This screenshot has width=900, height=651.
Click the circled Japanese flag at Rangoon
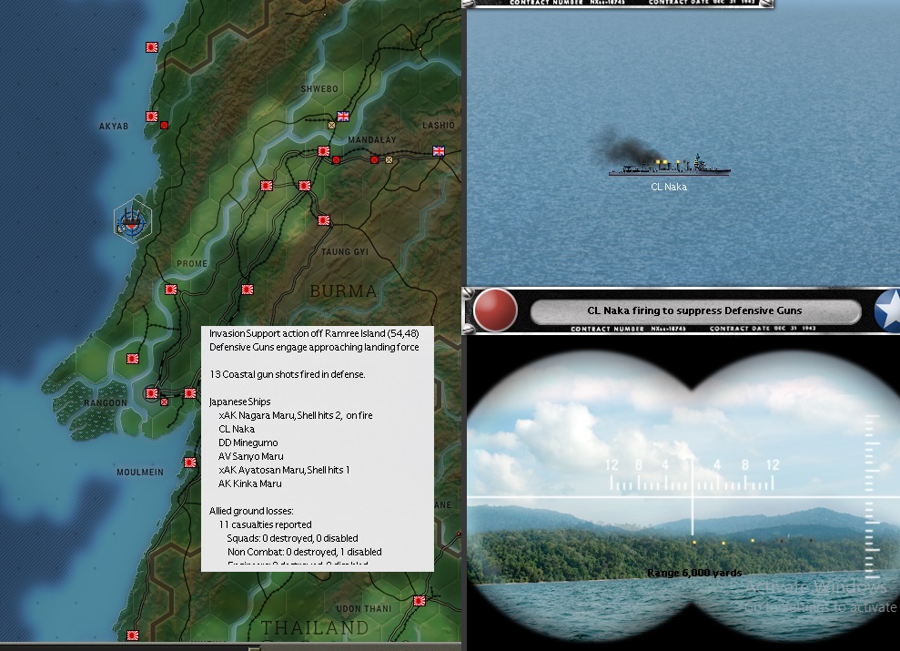click(152, 393)
